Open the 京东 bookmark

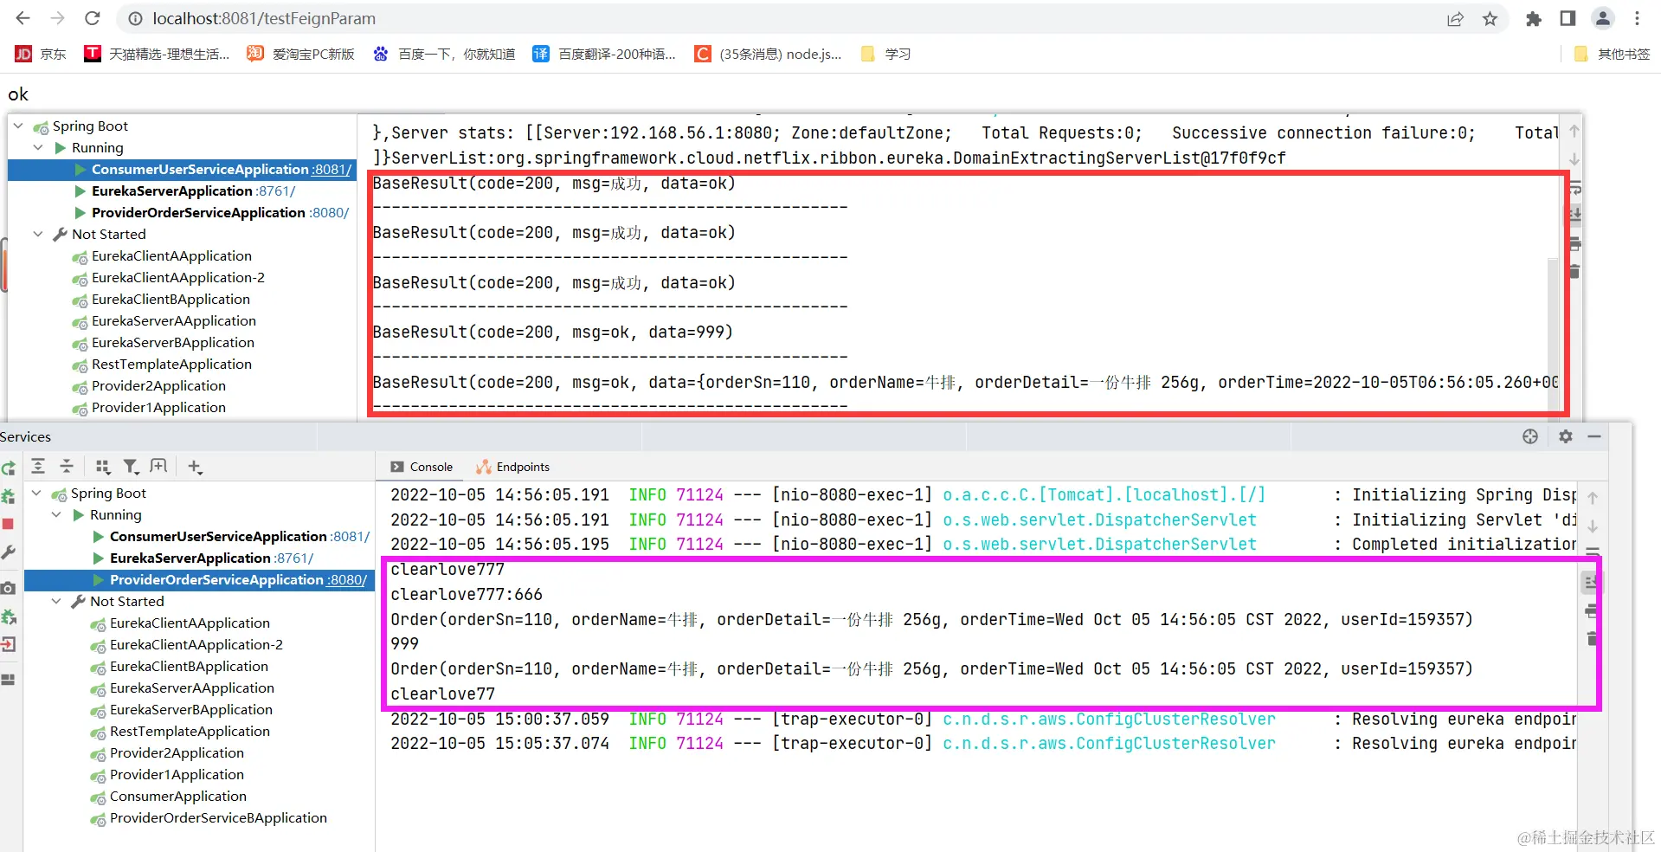pyautogui.click(x=41, y=54)
